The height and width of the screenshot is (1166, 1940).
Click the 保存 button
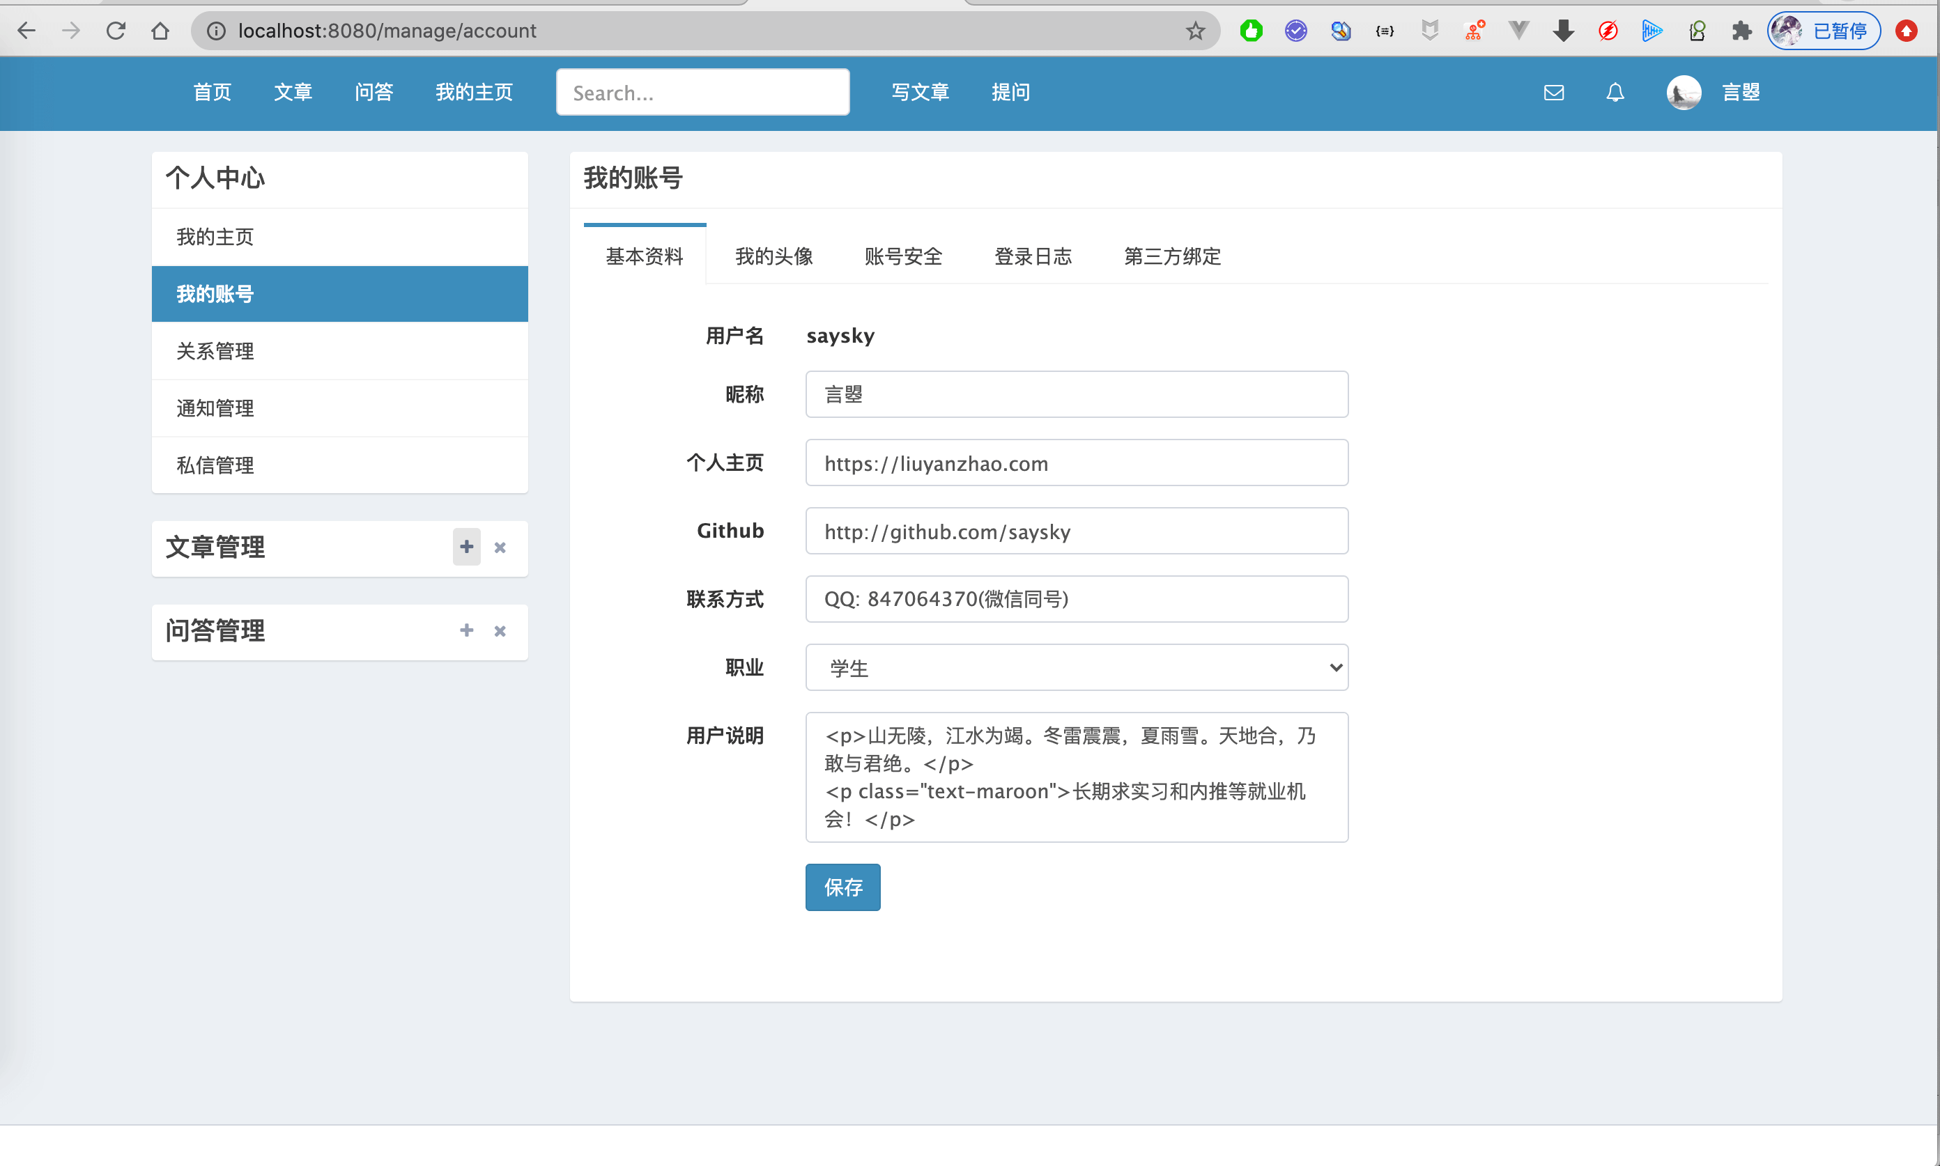(x=842, y=887)
